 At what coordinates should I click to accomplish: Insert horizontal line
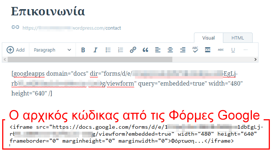pyautogui.click(x=246, y=50)
